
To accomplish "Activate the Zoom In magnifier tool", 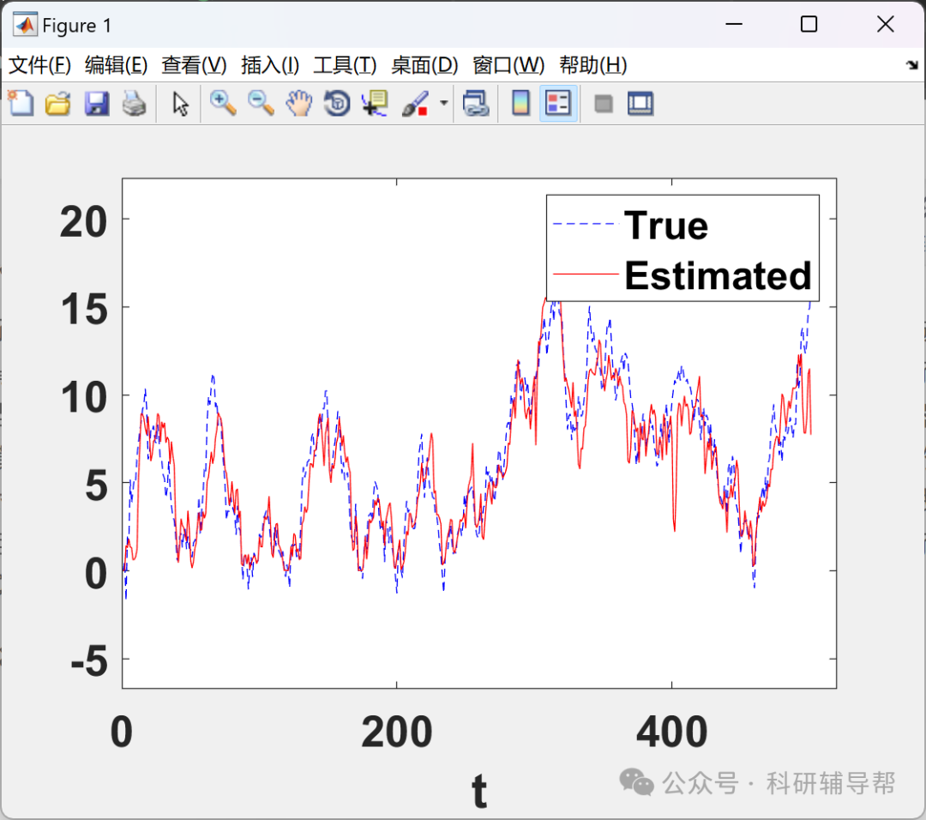I will click(223, 104).
